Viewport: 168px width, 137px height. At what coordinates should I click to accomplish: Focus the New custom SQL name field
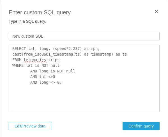pos(84,36)
